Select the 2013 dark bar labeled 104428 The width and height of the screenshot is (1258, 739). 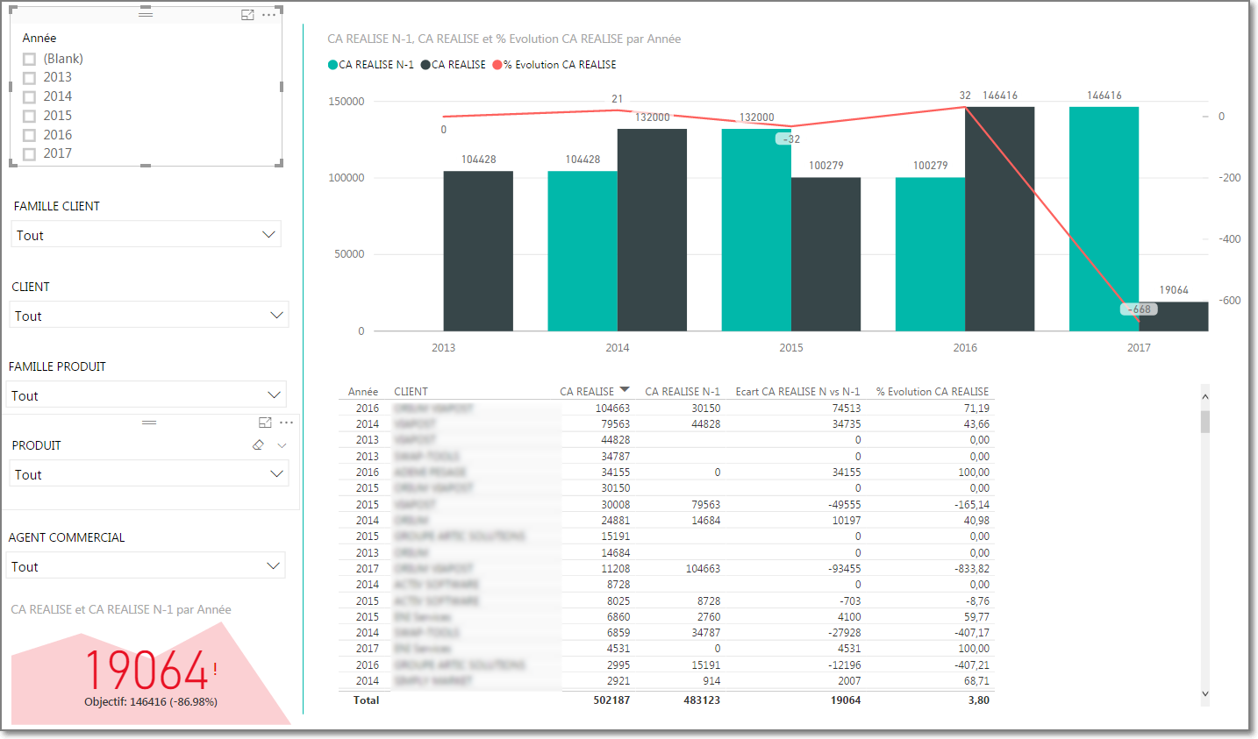coord(478,251)
